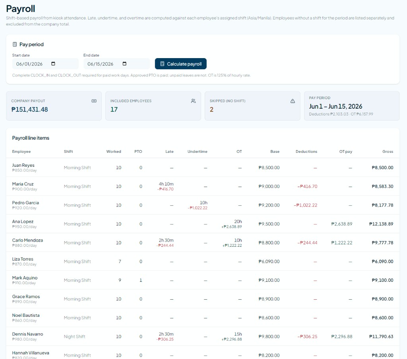Click Liza Torres's base ₱6,090.00
Screen dimensions: 407x359
[269, 261]
